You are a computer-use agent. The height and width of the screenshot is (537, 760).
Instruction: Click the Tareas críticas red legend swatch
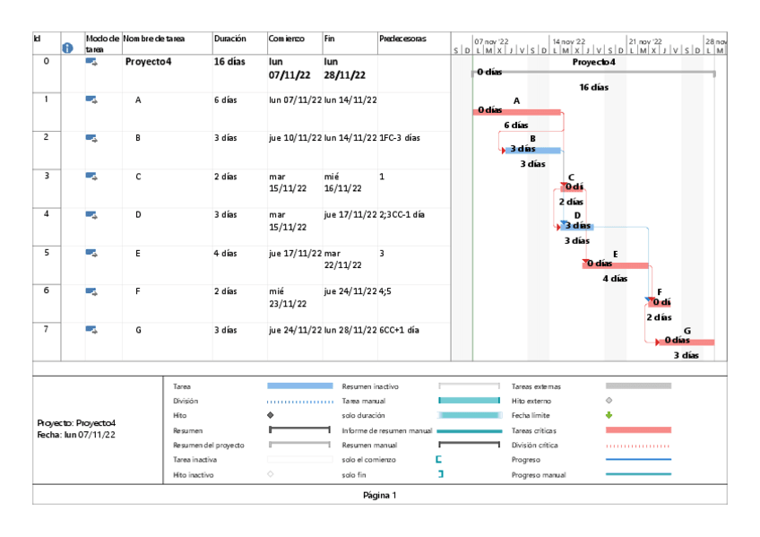click(638, 430)
